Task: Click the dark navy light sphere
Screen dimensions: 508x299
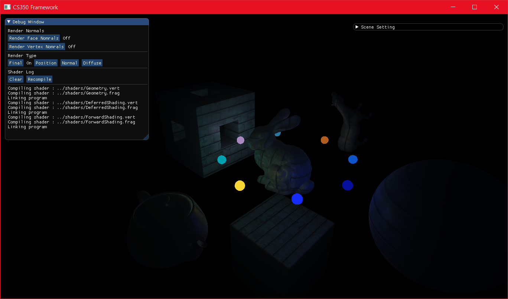Action: pos(347,185)
